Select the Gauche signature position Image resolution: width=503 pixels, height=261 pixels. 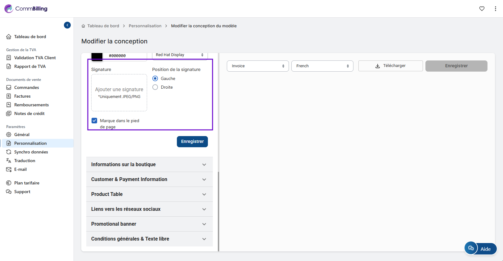coord(155,78)
